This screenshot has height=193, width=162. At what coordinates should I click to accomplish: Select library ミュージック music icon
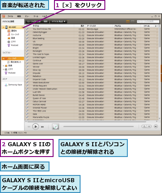coord(6,58)
